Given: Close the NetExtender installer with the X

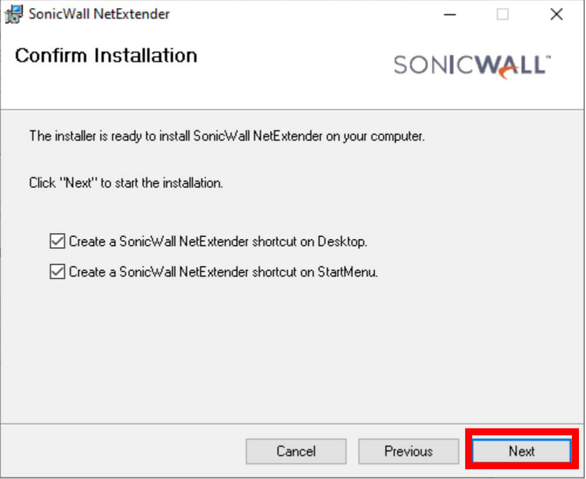Looking at the screenshot, I should pos(557,15).
